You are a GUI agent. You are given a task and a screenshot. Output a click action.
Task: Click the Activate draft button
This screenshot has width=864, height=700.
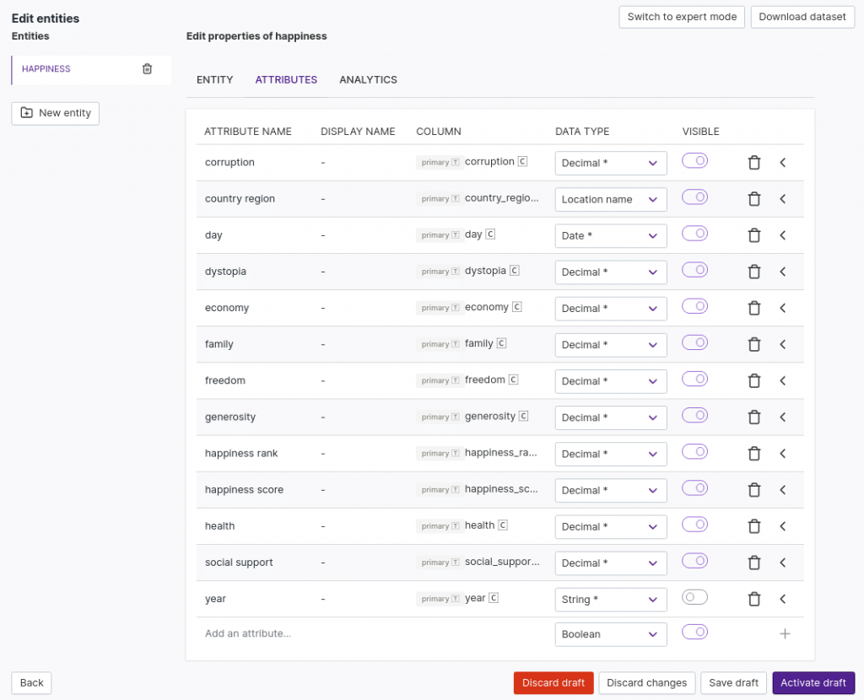[813, 683]
